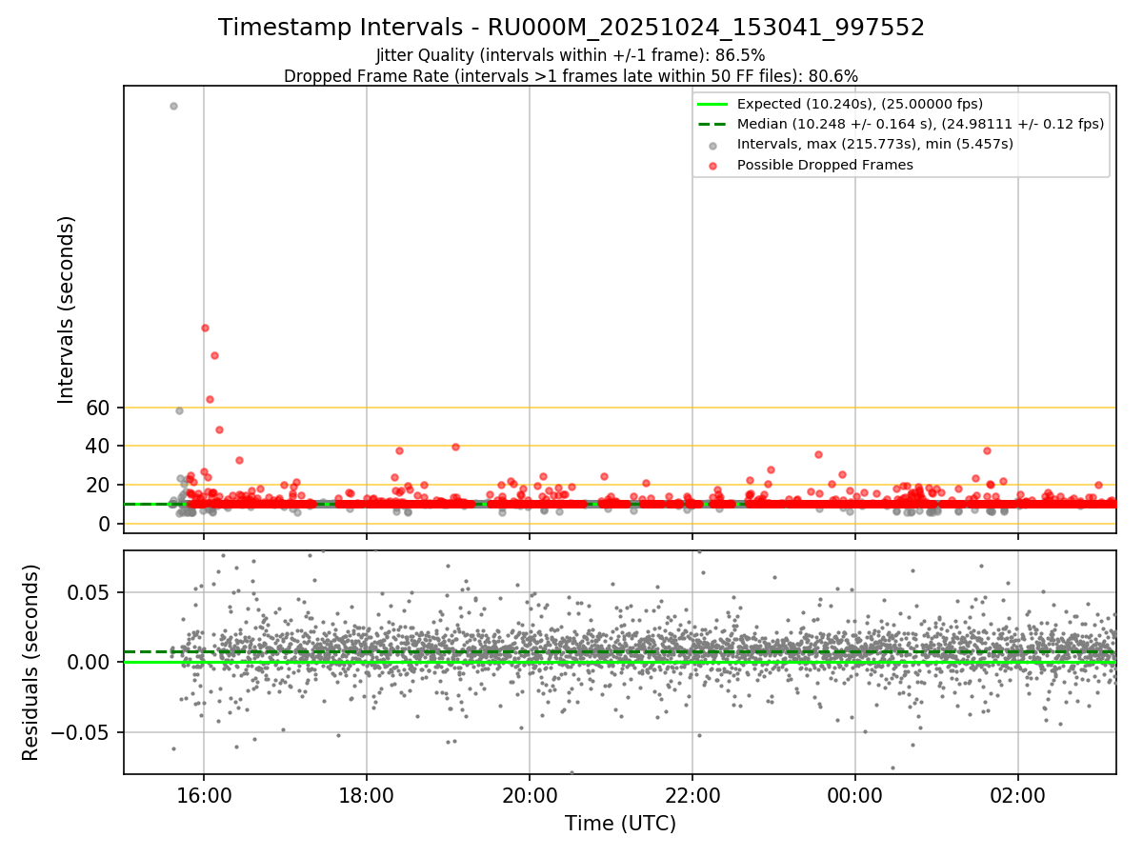Image resolution: width=1143 pixels, height=857 pixels.
Task: Click the Time (UTC) x-axis label
Action: point(620,824)
